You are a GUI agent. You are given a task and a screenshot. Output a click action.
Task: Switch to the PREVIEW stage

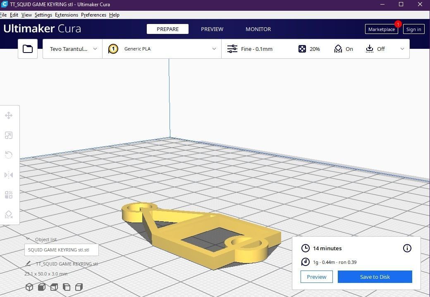pyautogui.click(x=212, y=29)
